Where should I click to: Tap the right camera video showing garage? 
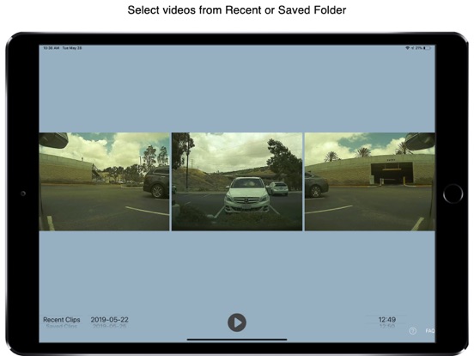click(x=370, y=181)
